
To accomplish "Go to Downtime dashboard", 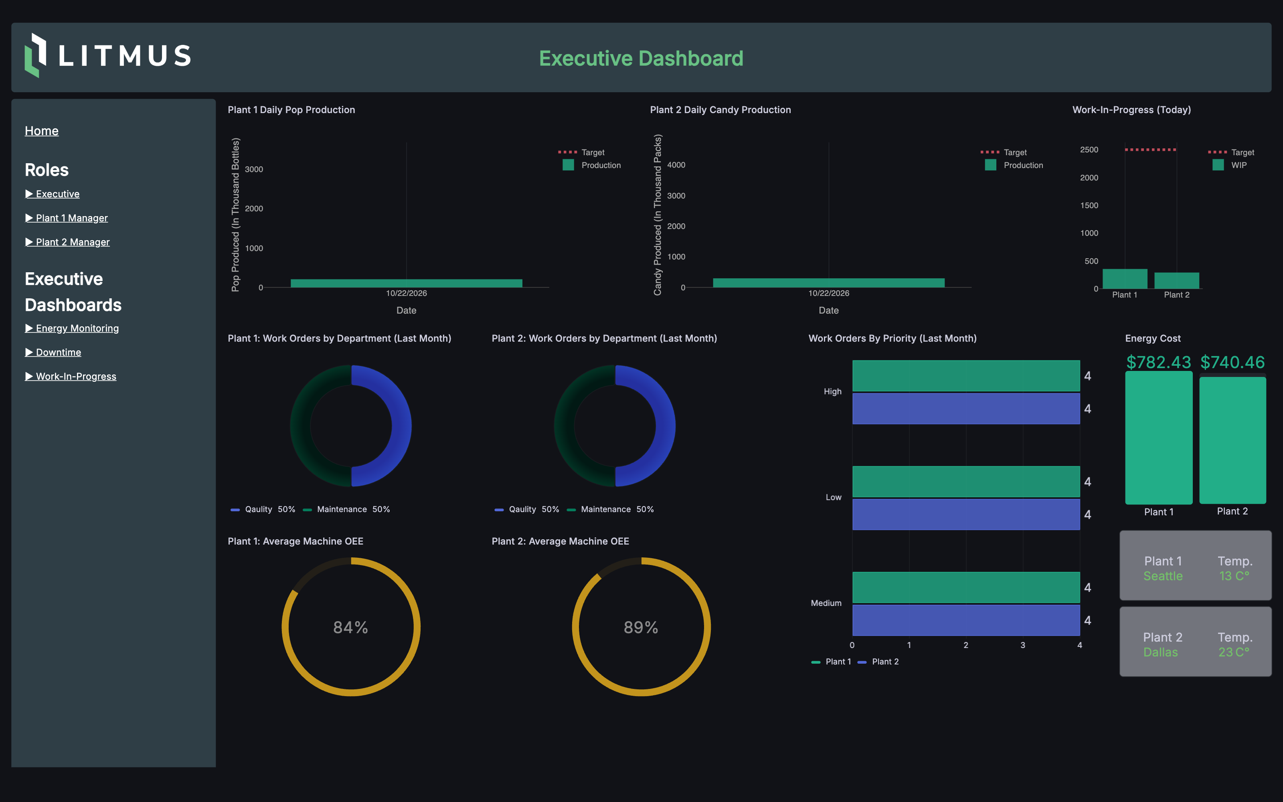I will [53, 352].
